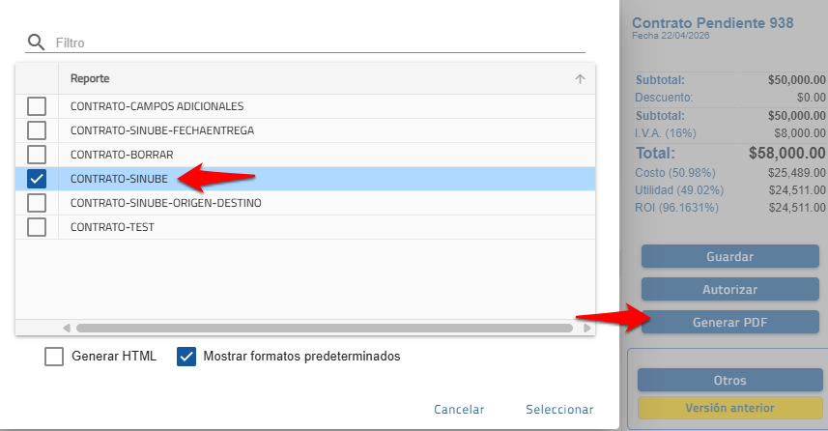The image size is (828, 431).
Task: Click the highlighted CONTRATO-SINUBE row text
Action: [x=119, y=179]
